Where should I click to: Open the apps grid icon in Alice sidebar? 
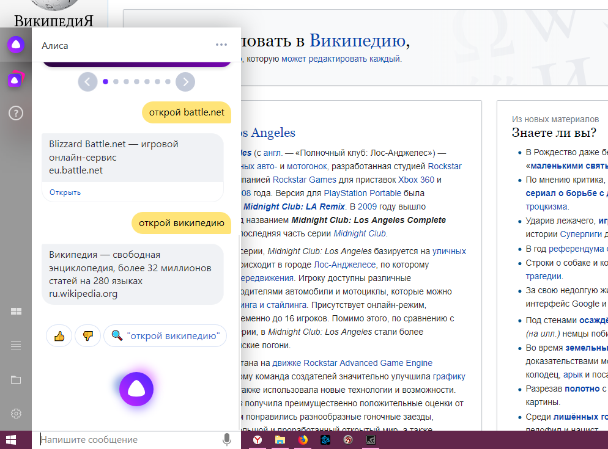(x=16, y=311)
